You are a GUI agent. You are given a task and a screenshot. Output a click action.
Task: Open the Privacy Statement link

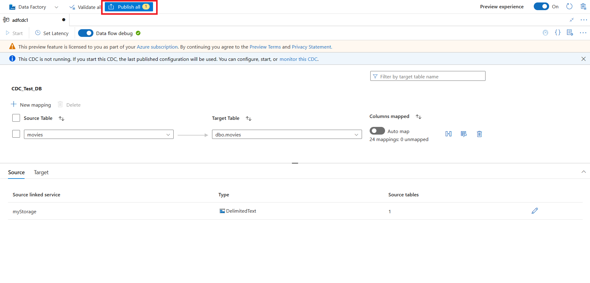[x=312, y=47]
